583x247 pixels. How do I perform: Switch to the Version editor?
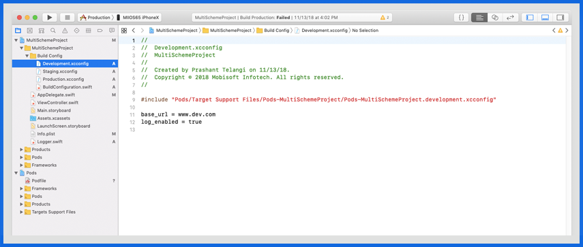pos(511,18)
